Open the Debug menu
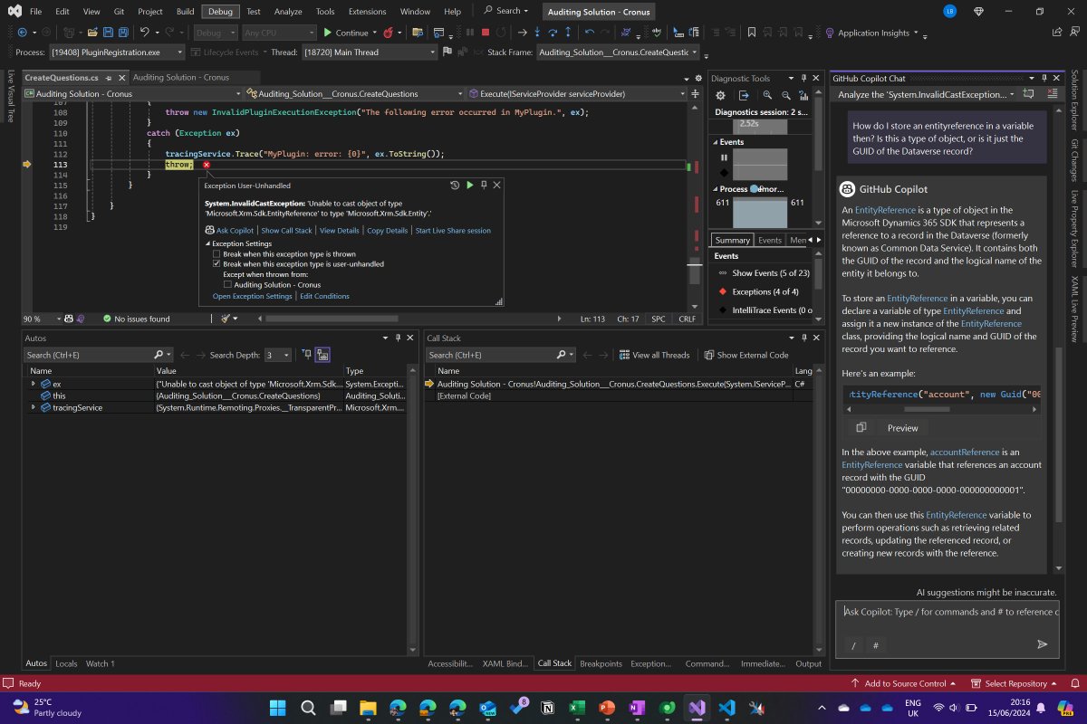Screen dimensions: 1087x724 tap(219, 11)
